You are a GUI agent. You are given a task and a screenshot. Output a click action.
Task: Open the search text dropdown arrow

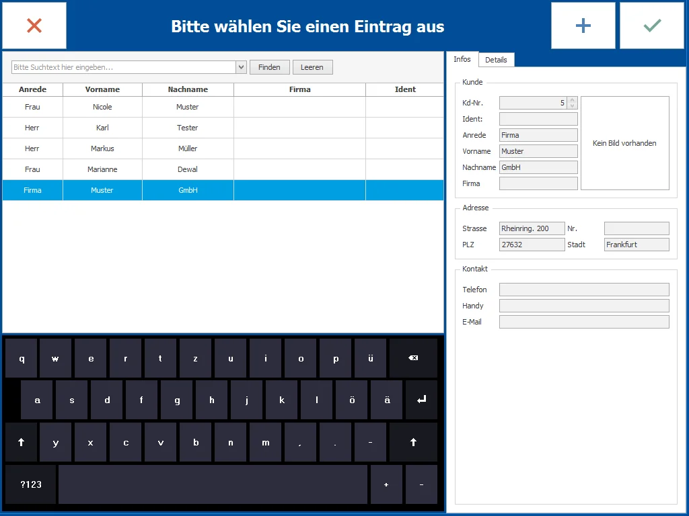240,67
